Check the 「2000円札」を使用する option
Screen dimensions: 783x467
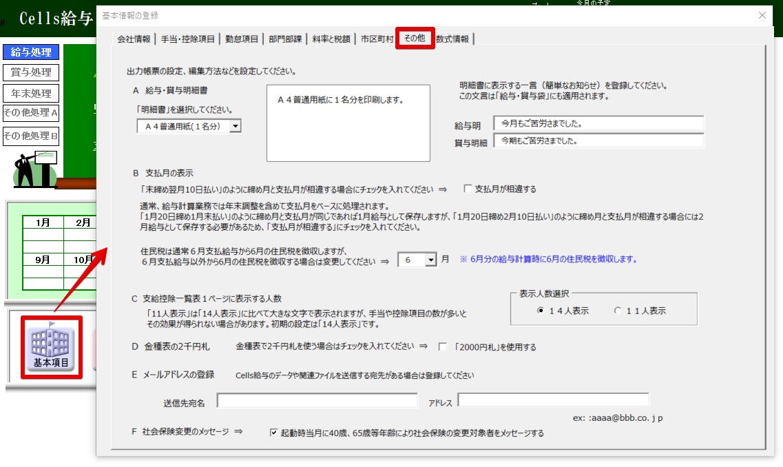(443, 346)
